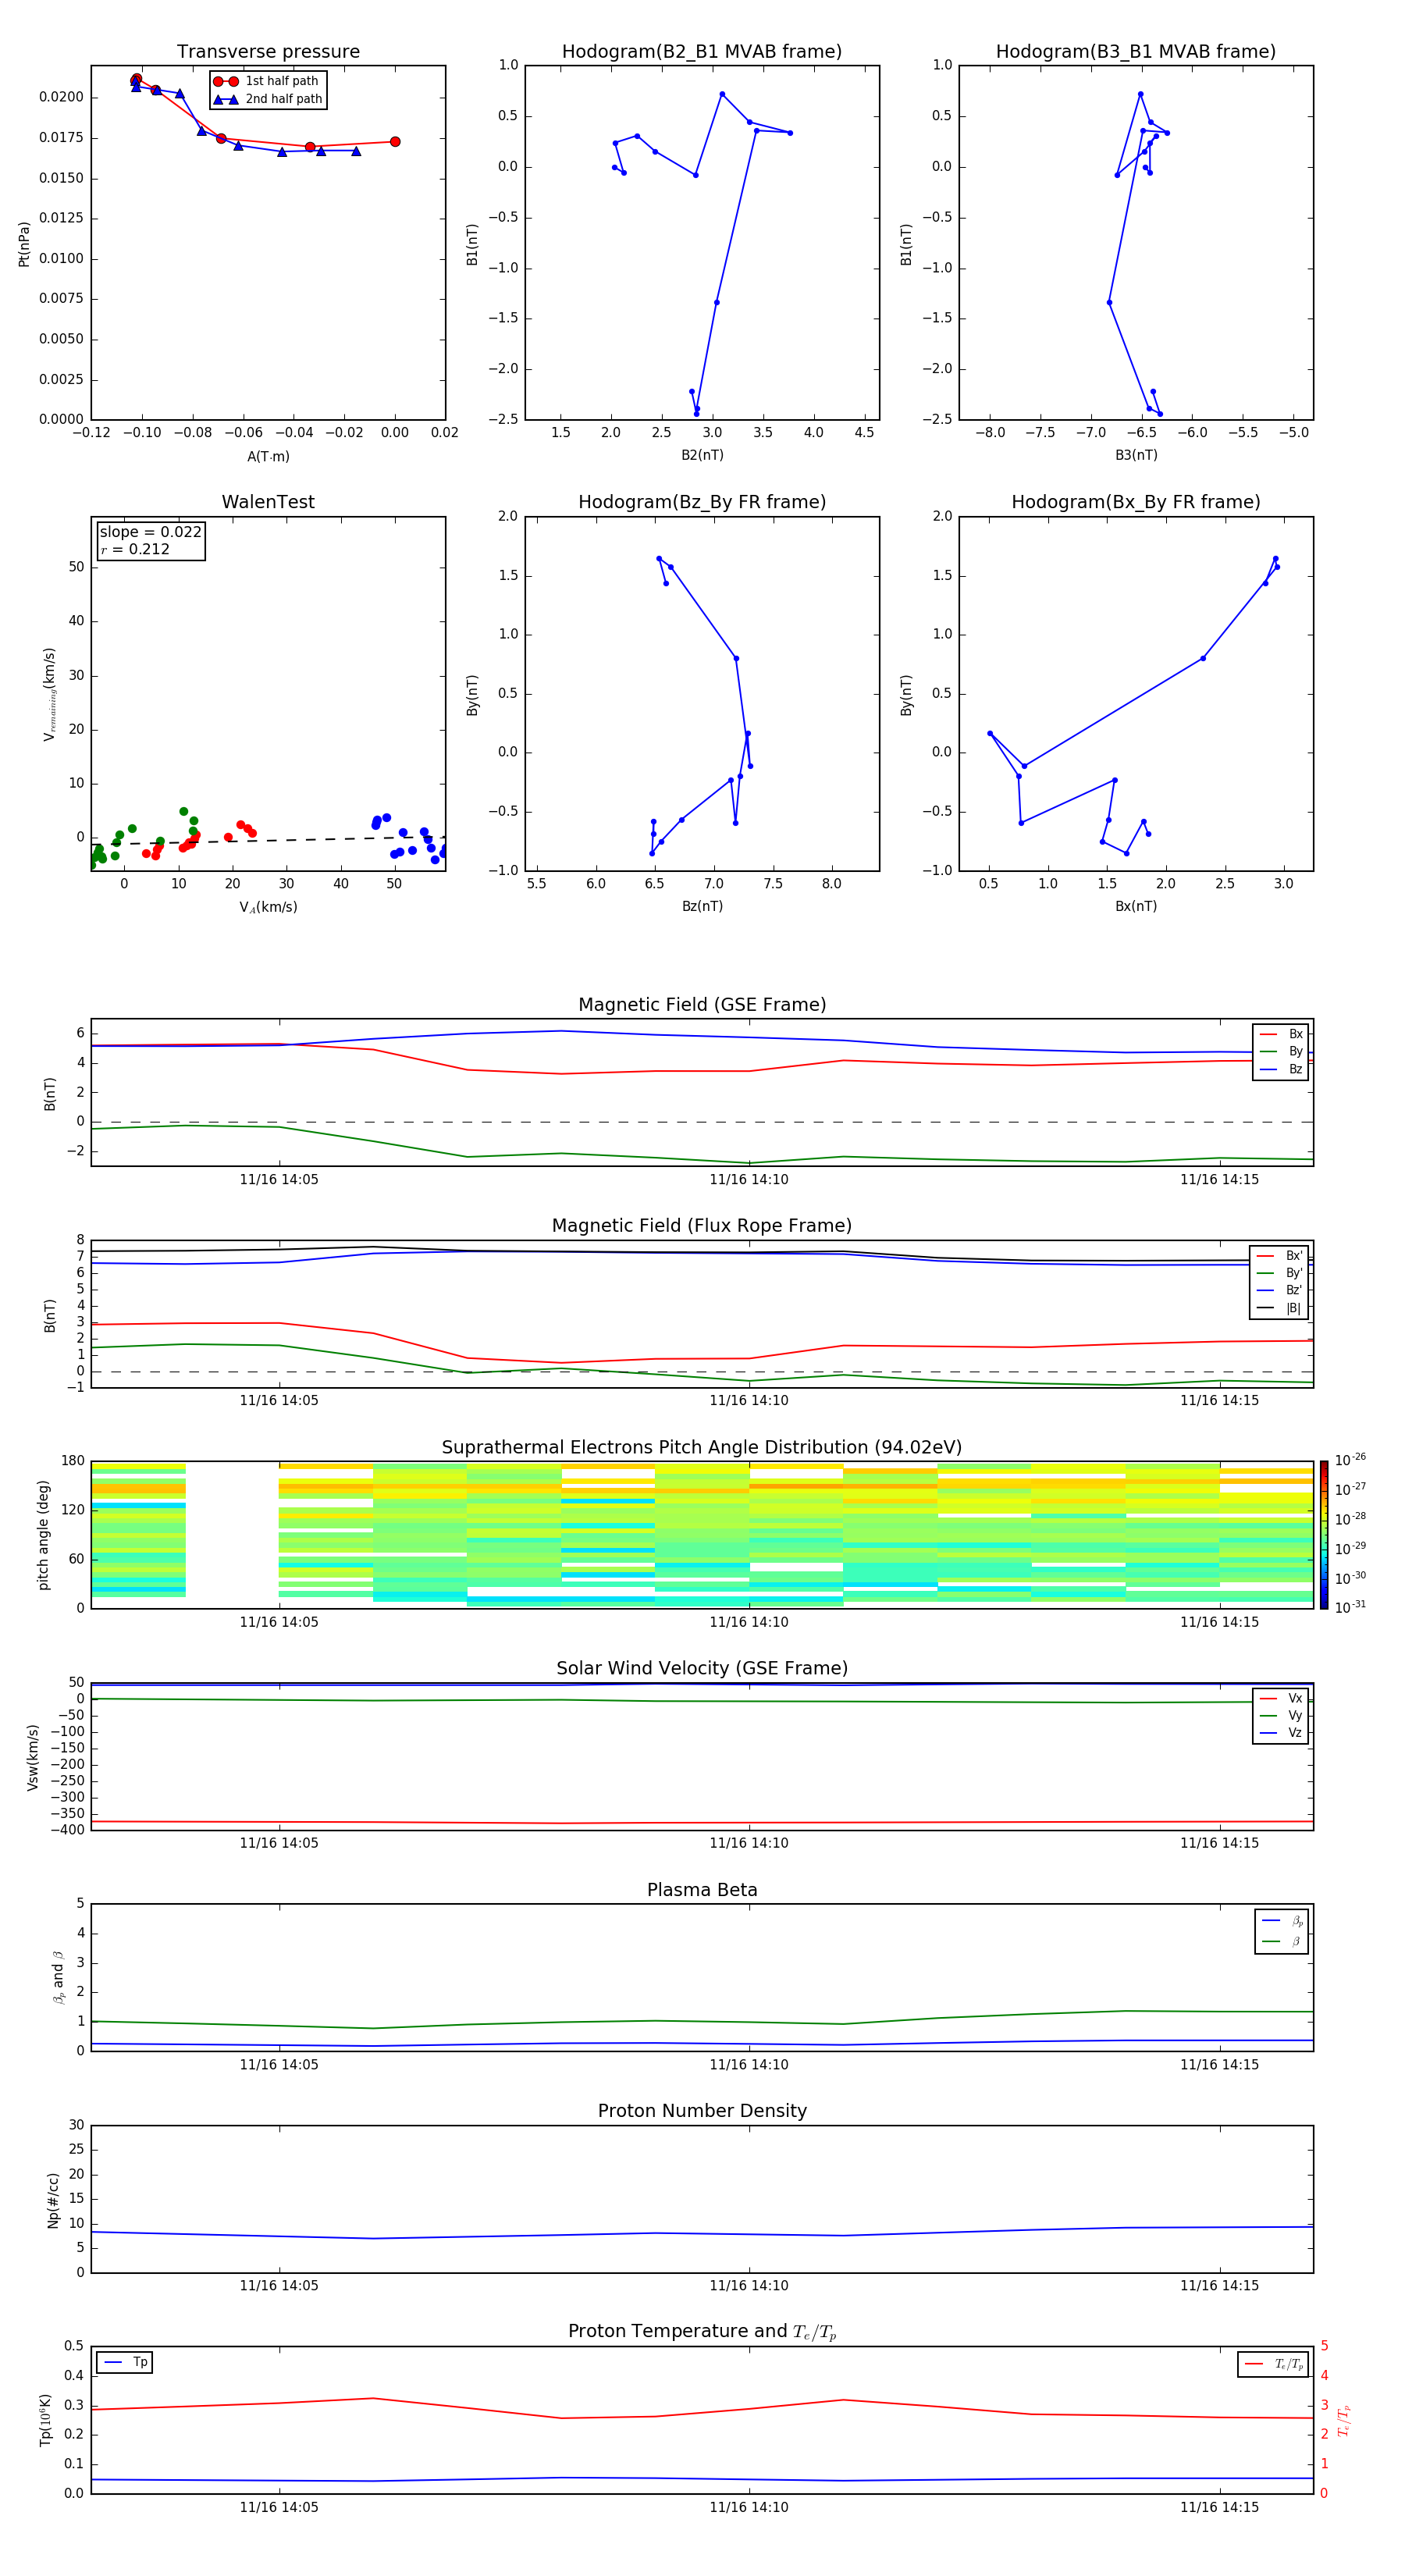Click 'Bx(nT)' x-axis label of FR hodogram
The width and height of the screenshot is (1405, 2576).
coord(1136,906)
